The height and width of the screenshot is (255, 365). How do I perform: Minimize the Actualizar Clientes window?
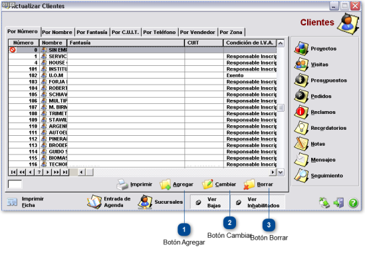(334, 6)
